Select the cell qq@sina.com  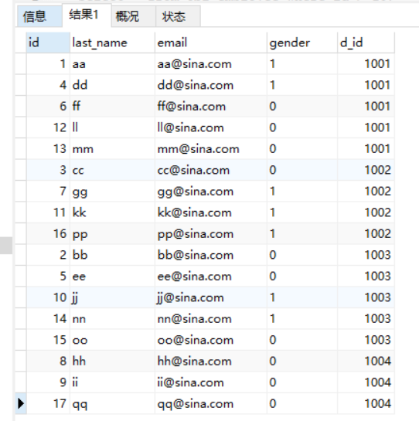click(x=211, y=403)
